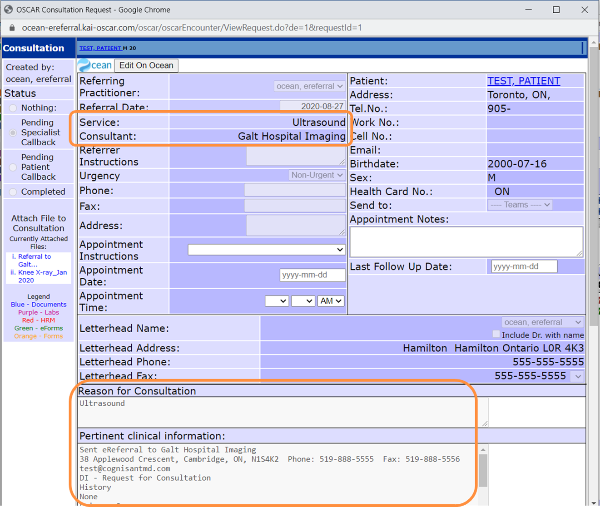Click the Blue - Documents legend entry
The image size is (600, 507).
[39, 305]
